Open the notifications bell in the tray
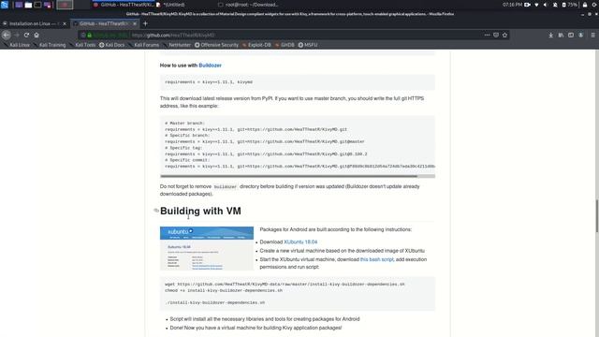Screen dimensions: 599x337 (x=555, y=5)
